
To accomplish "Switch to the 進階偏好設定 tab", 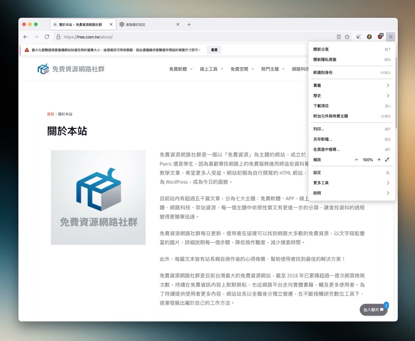I will [x=150, y=24].
